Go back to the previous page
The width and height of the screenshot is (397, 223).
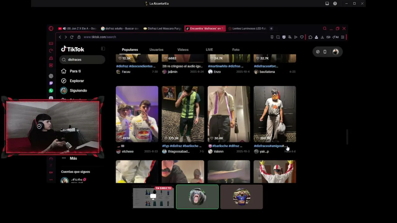coord(60,37)
